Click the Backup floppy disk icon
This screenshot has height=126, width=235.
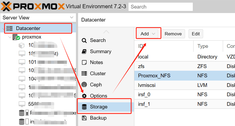(x=84, y=118)
